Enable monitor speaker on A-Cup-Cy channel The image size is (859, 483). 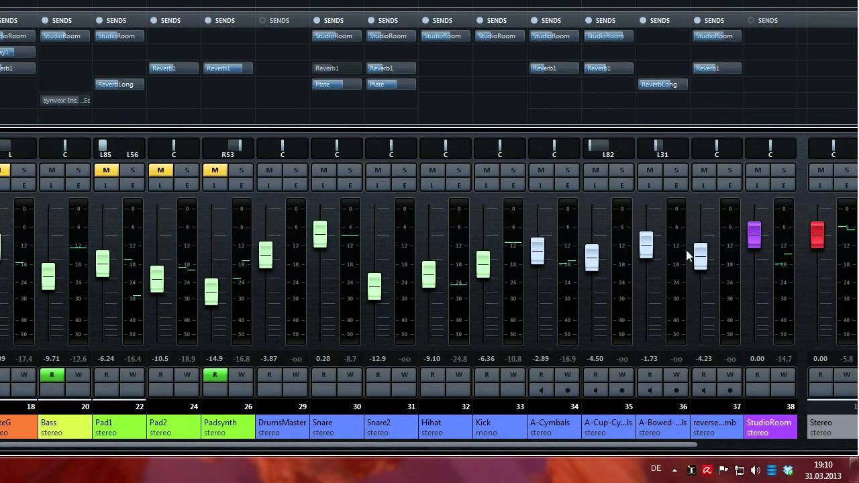coord(595,390)
